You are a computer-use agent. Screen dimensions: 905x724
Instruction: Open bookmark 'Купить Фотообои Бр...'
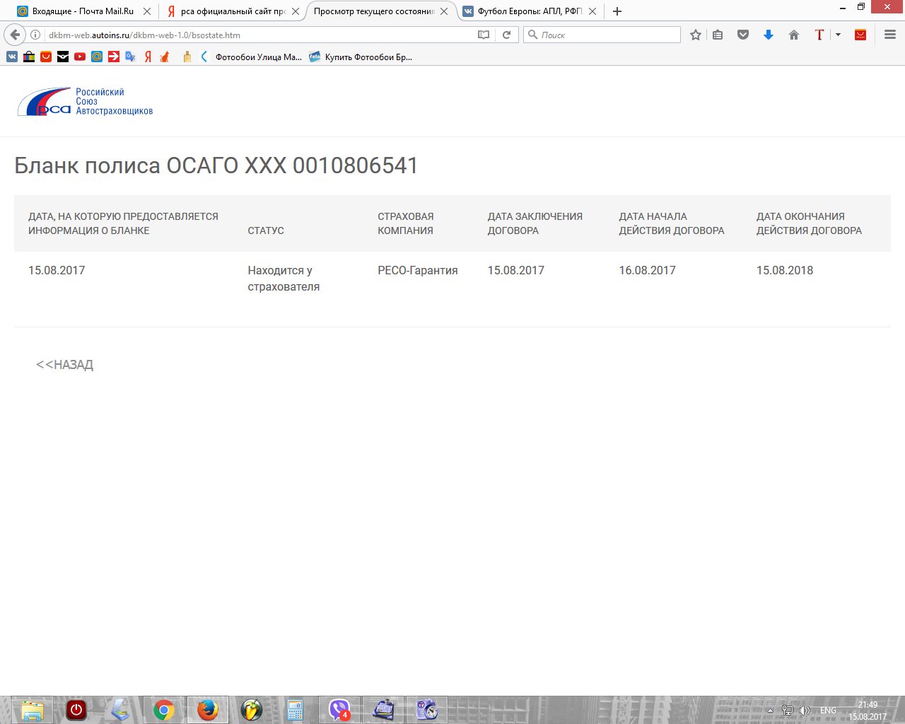[361, 57]
